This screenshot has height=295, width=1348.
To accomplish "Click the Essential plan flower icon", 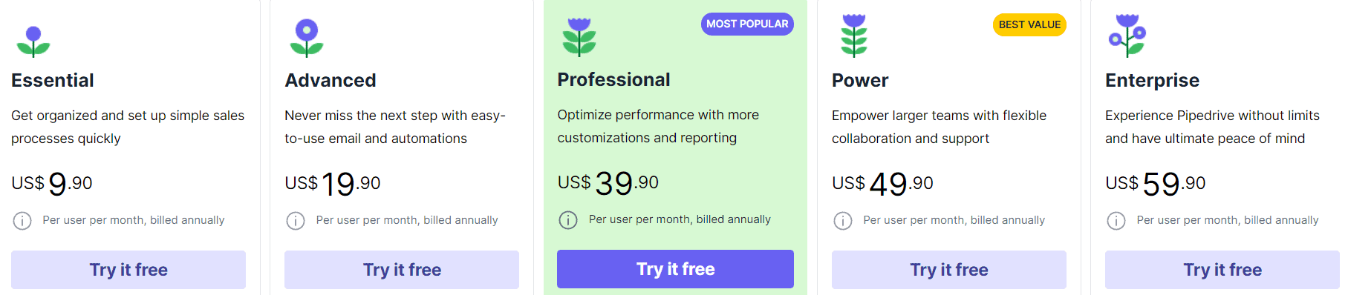I will pos(33,42).
